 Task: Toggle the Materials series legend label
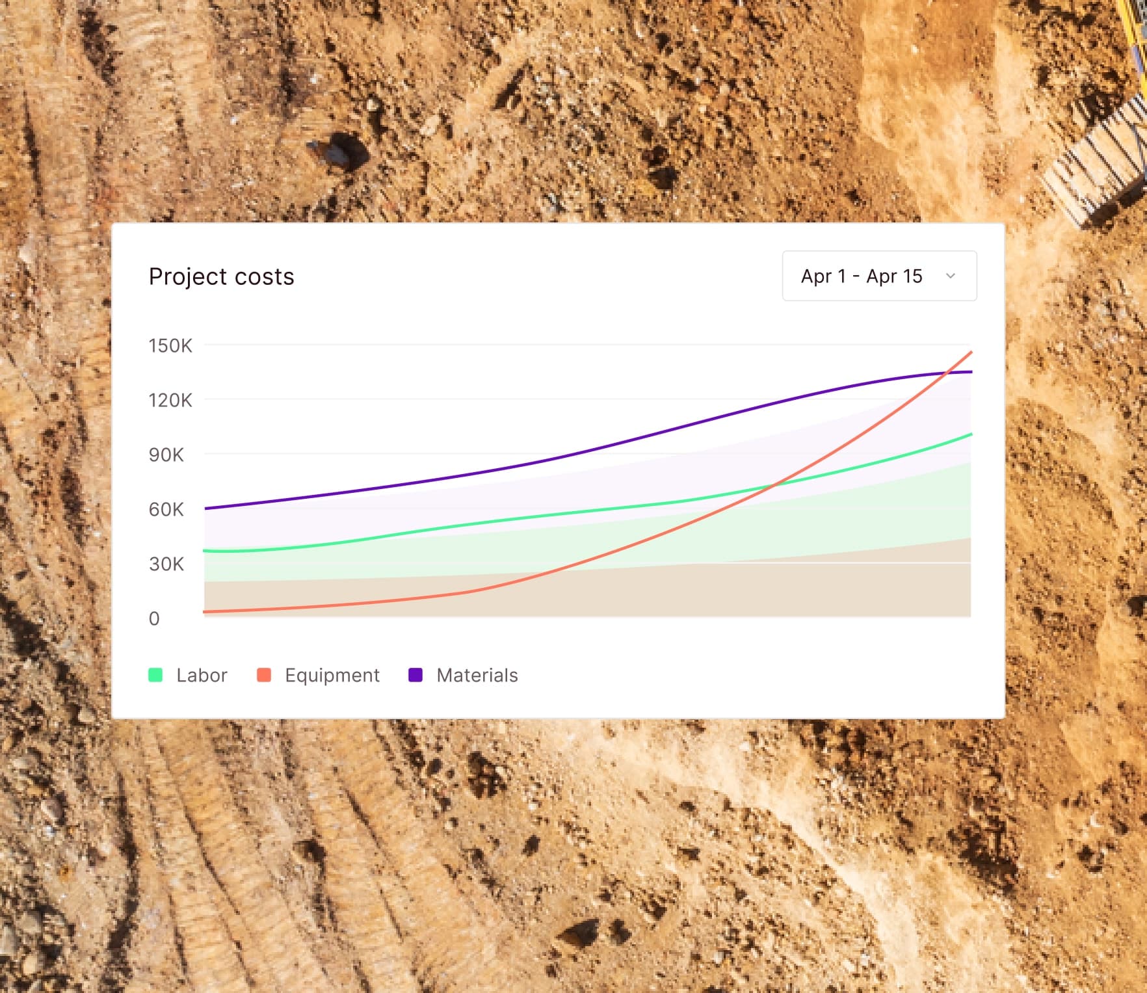pos(477,675)
